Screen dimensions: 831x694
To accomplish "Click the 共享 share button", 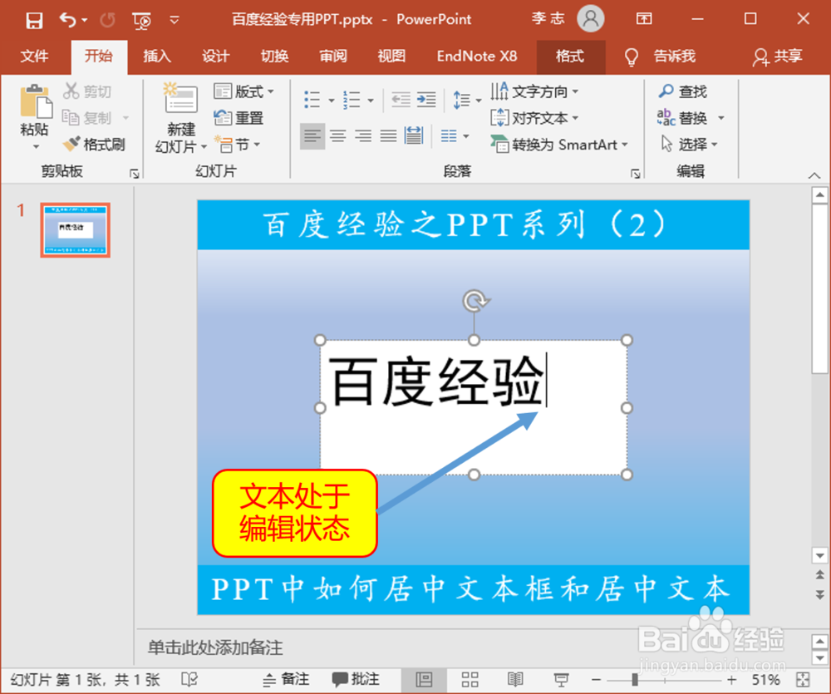I will 778,57.
